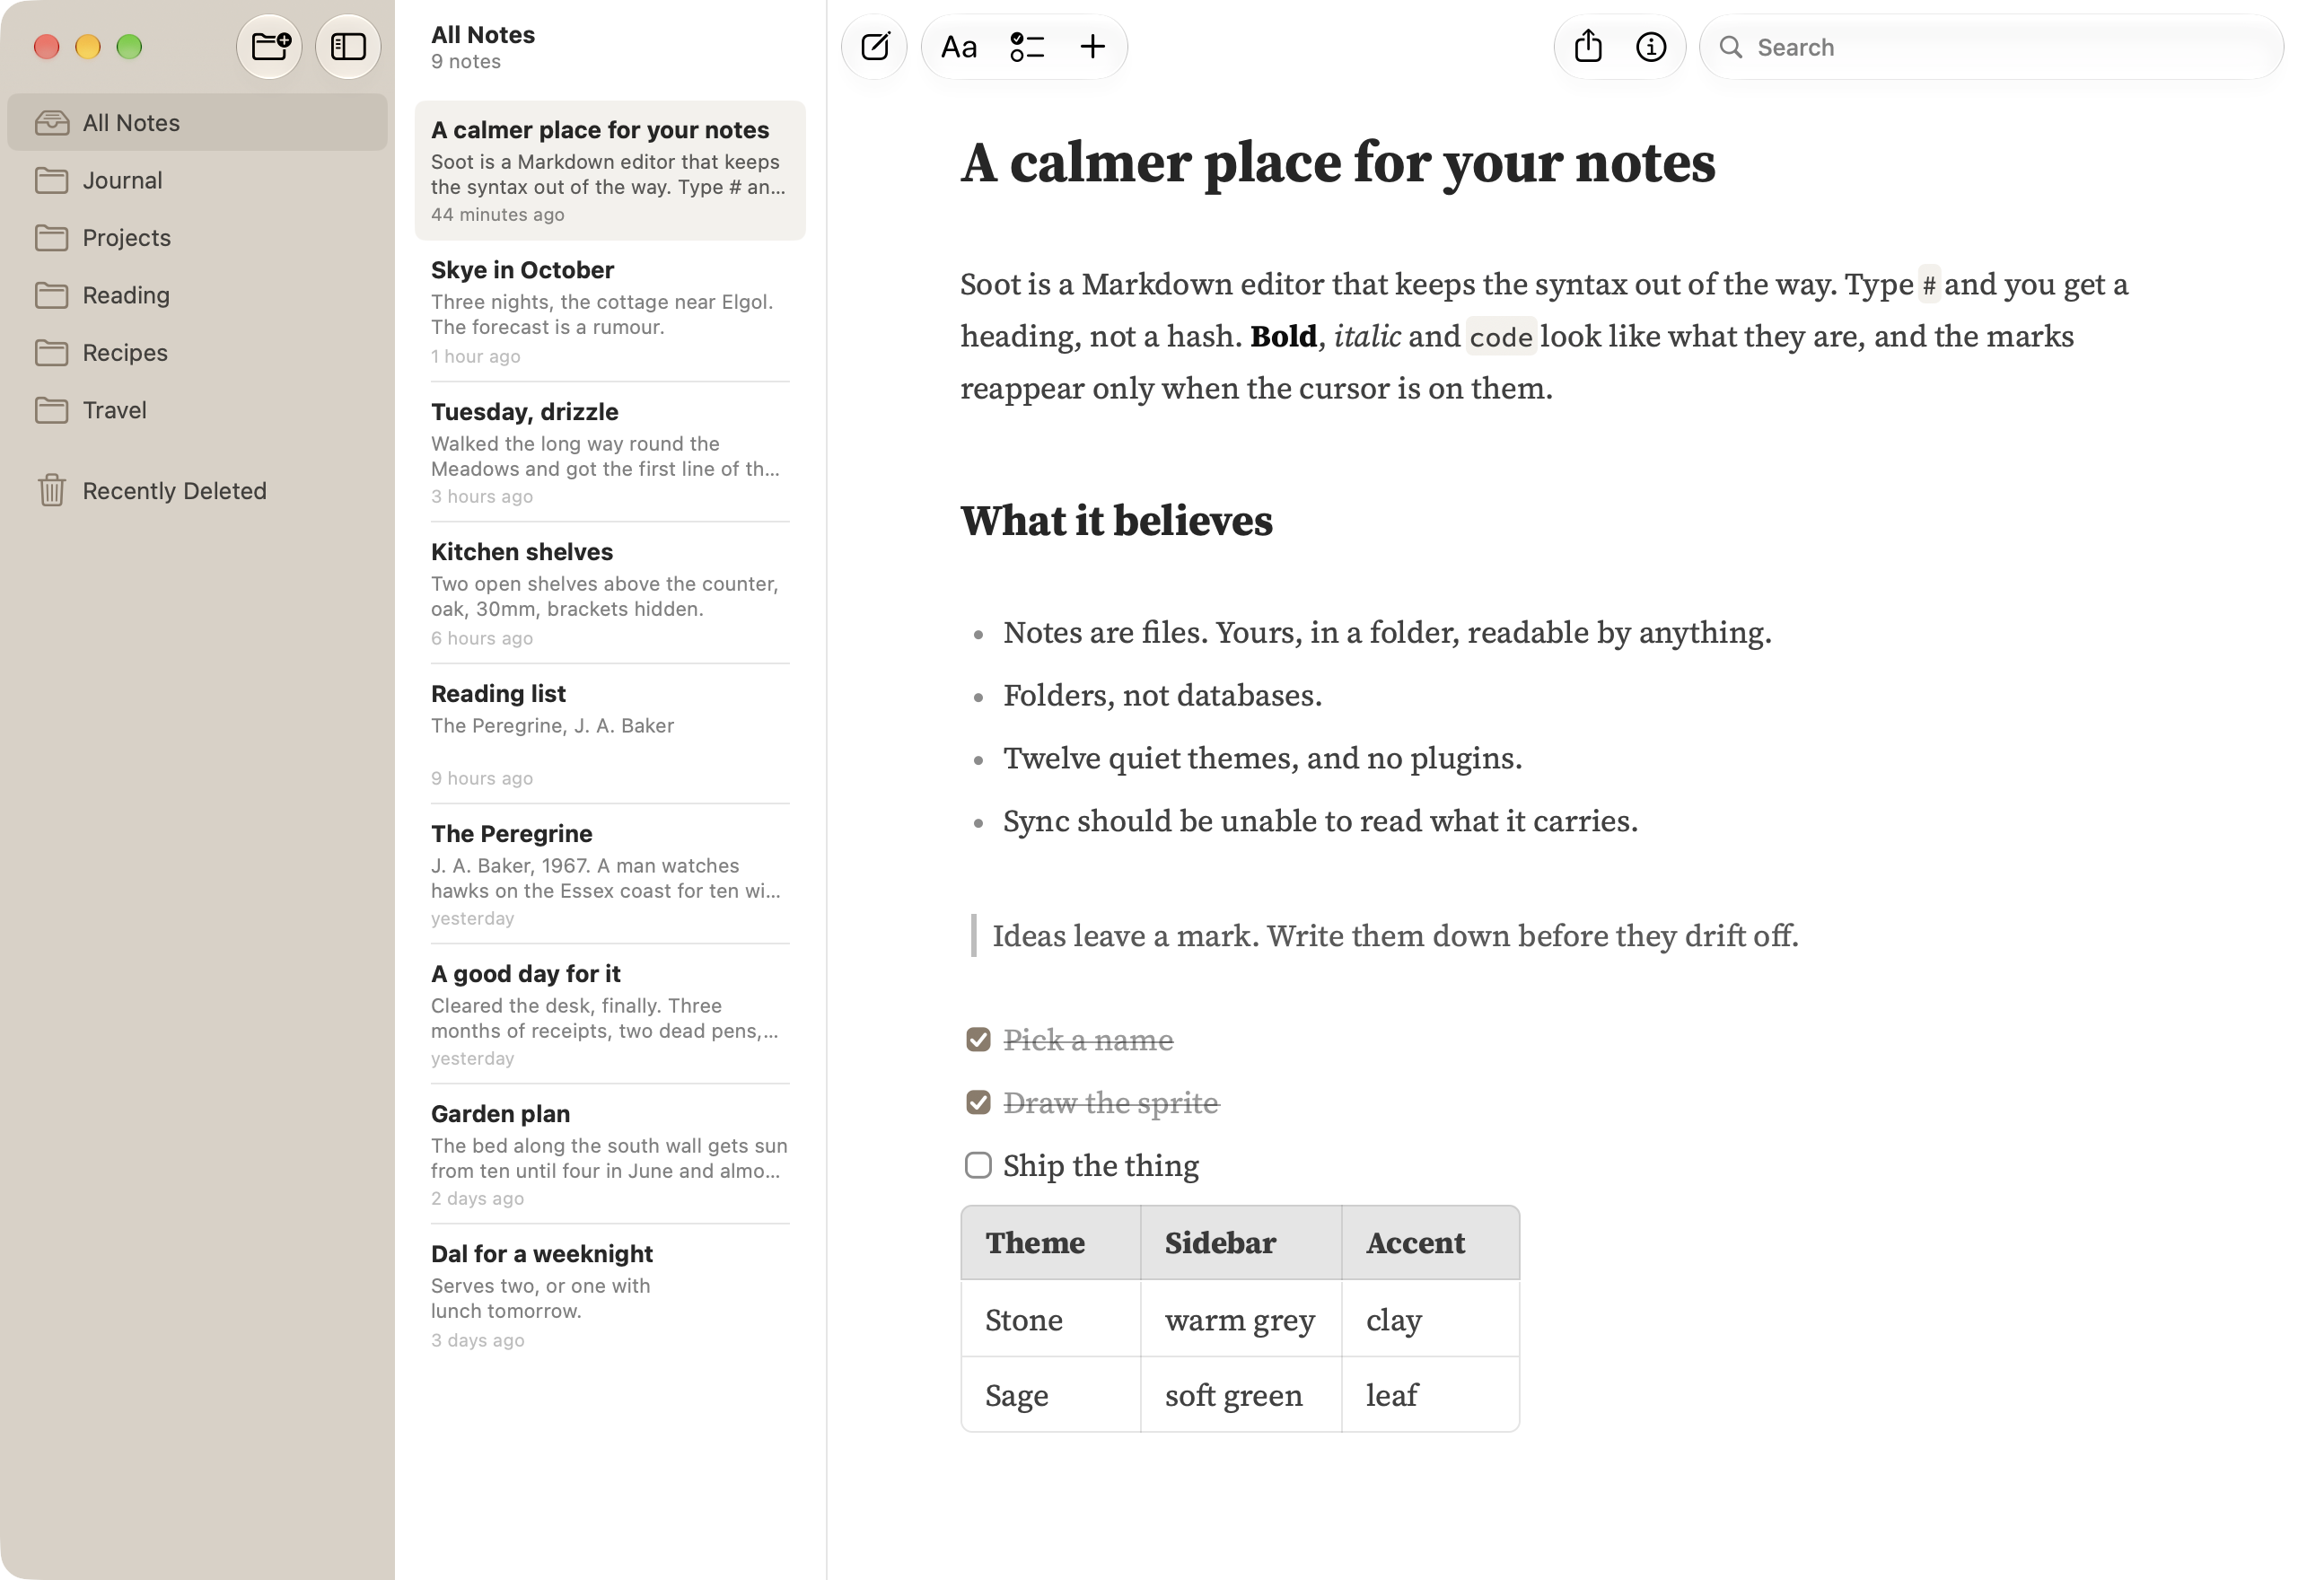Click the plus insert button
Screen dimensions: 2298x1580
click(x=1092, y=47)
